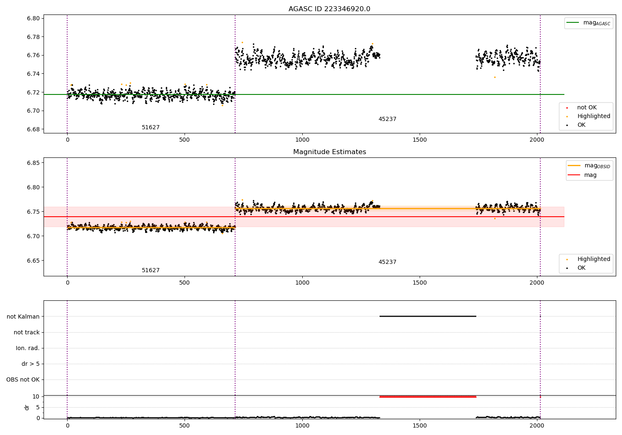Click the 6.75 y-axis tick label
The image size is (622, 435).
tap(34, 212)
